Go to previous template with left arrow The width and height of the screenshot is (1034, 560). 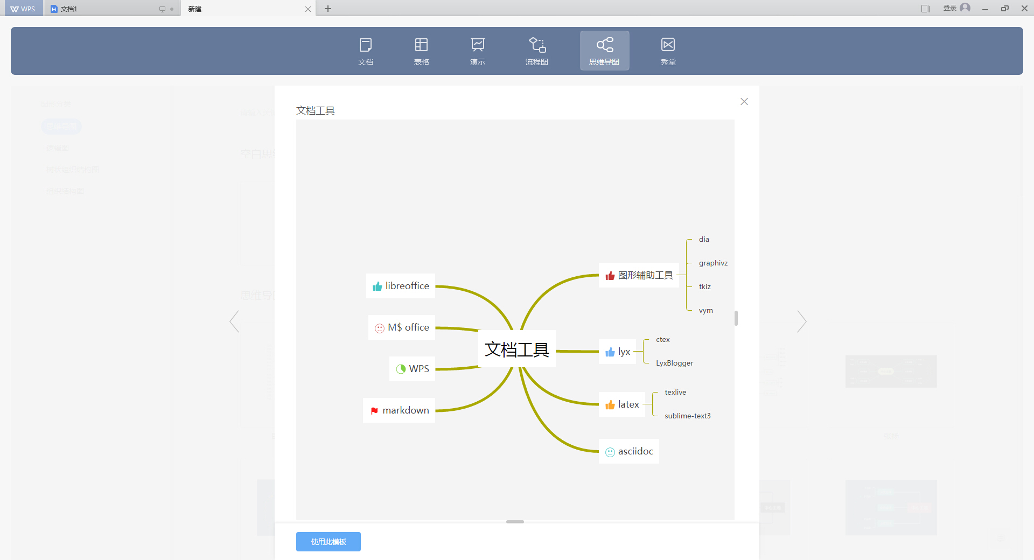234,321
